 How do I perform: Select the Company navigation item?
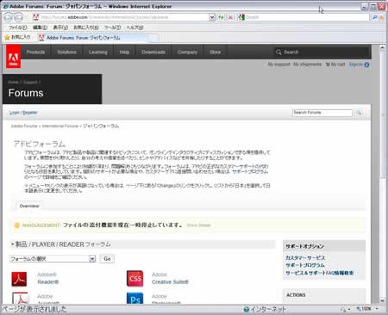(x=187, y=52)
